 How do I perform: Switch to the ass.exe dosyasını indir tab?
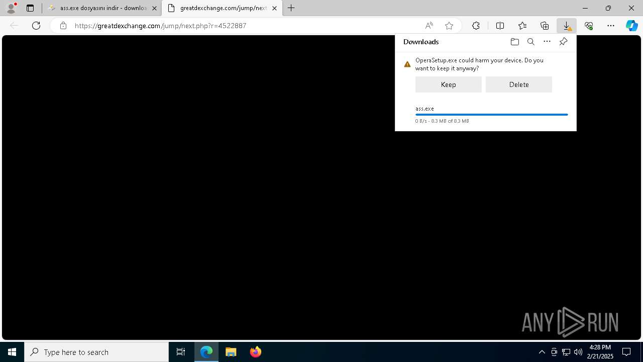tap(102, 8)
